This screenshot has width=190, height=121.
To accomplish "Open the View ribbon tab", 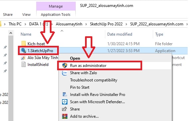I will (26, 15).
